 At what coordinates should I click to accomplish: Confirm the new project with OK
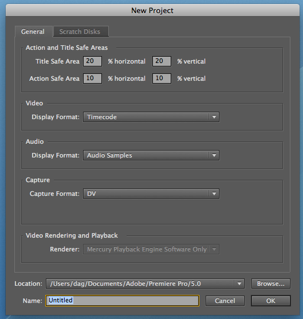point(271,301)
